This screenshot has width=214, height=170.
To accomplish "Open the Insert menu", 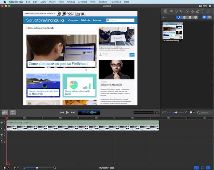I will [x=52, y=2].
